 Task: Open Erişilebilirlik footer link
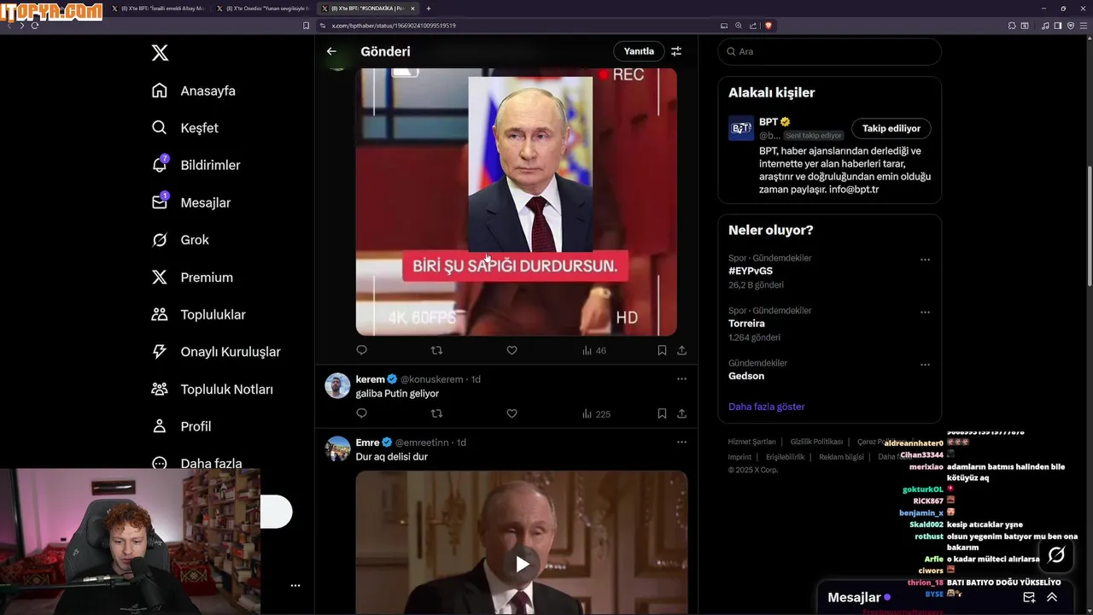coord(785,457)
